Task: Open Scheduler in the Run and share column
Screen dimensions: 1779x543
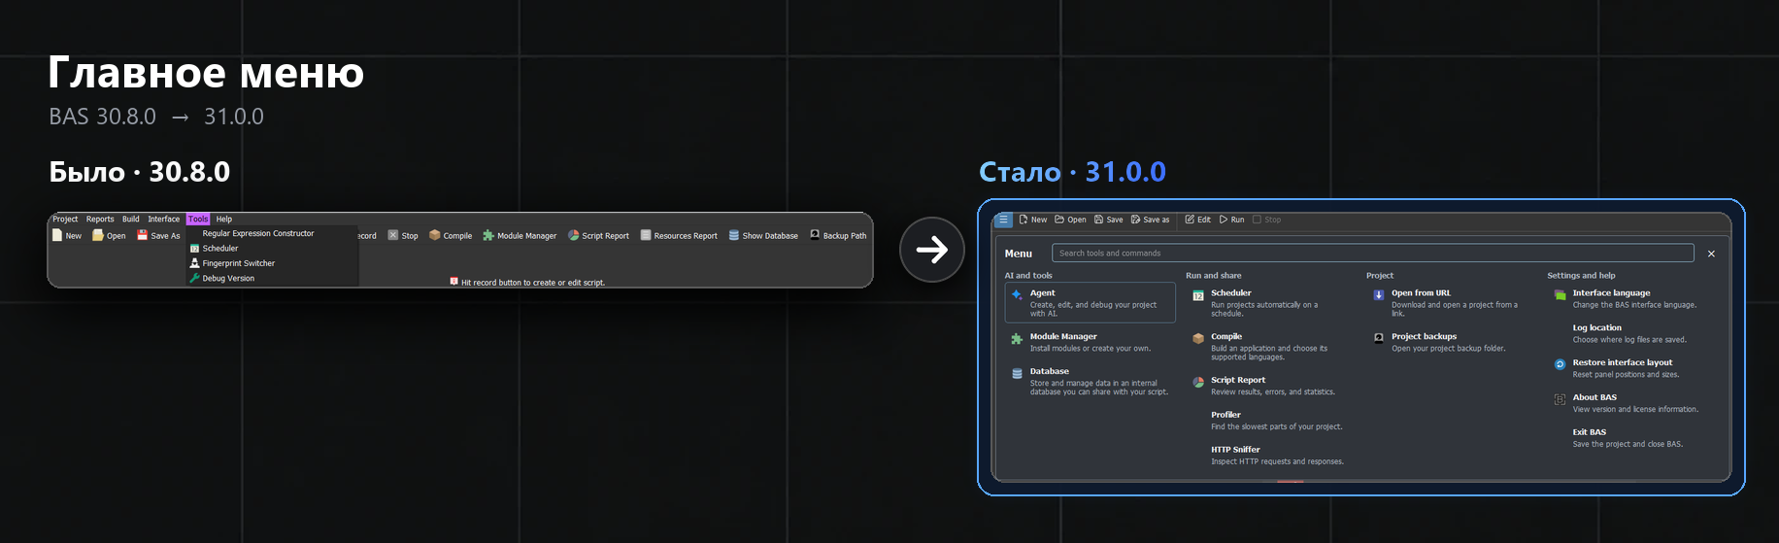Action: [1270, 302]
